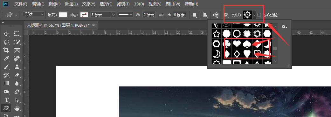Open the 选择(S) menu
This screenshot has width=331, height=117.
[106, 4]
